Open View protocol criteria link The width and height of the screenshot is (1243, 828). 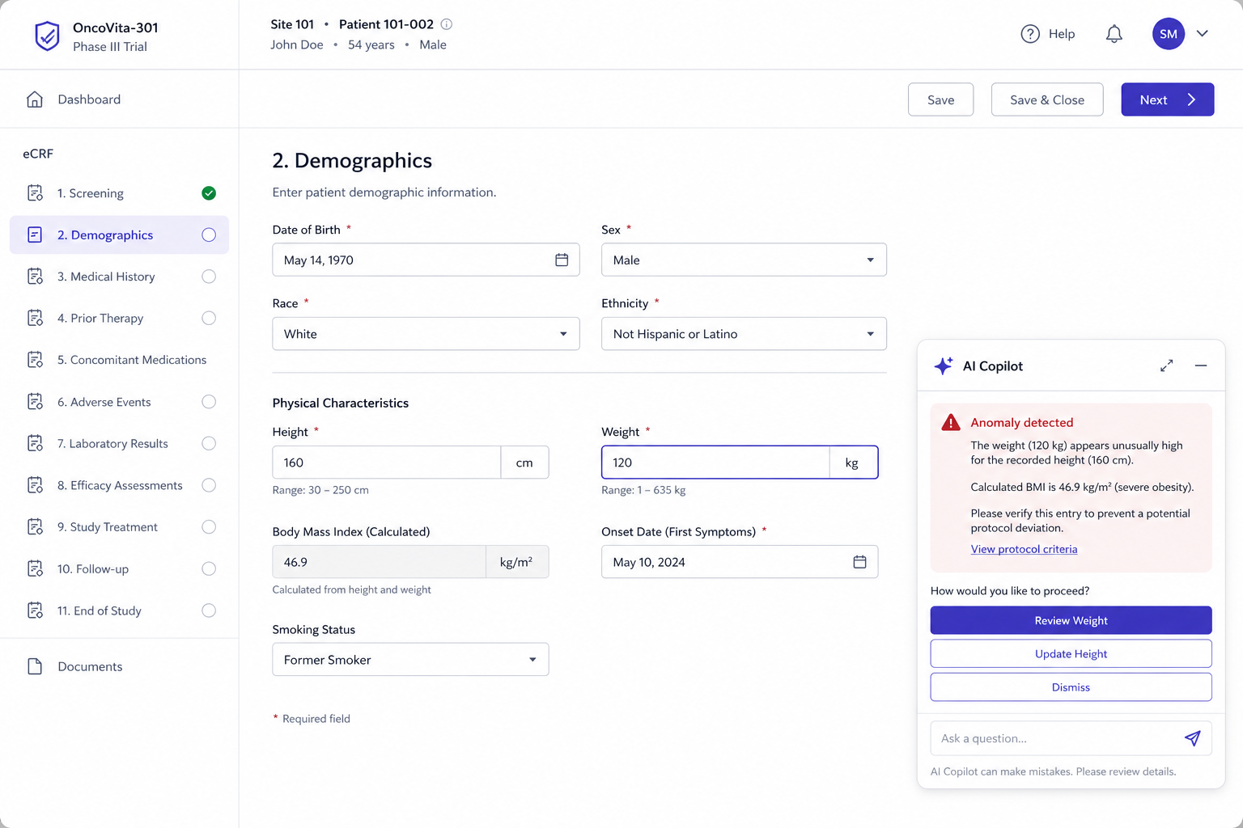[x=1024, y=549]
